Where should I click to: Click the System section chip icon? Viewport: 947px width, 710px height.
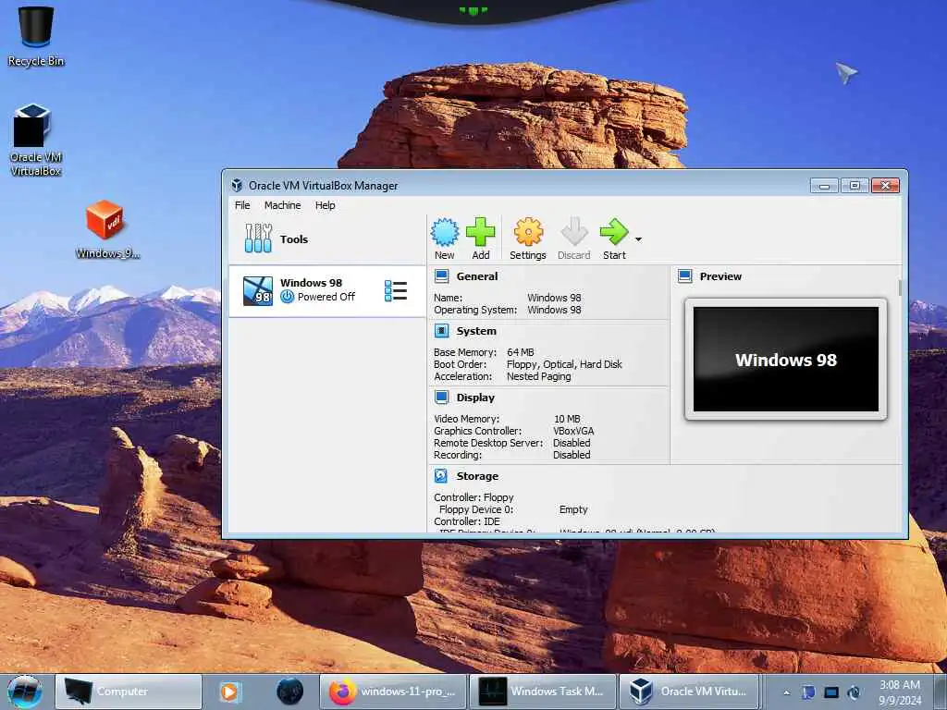441,331
